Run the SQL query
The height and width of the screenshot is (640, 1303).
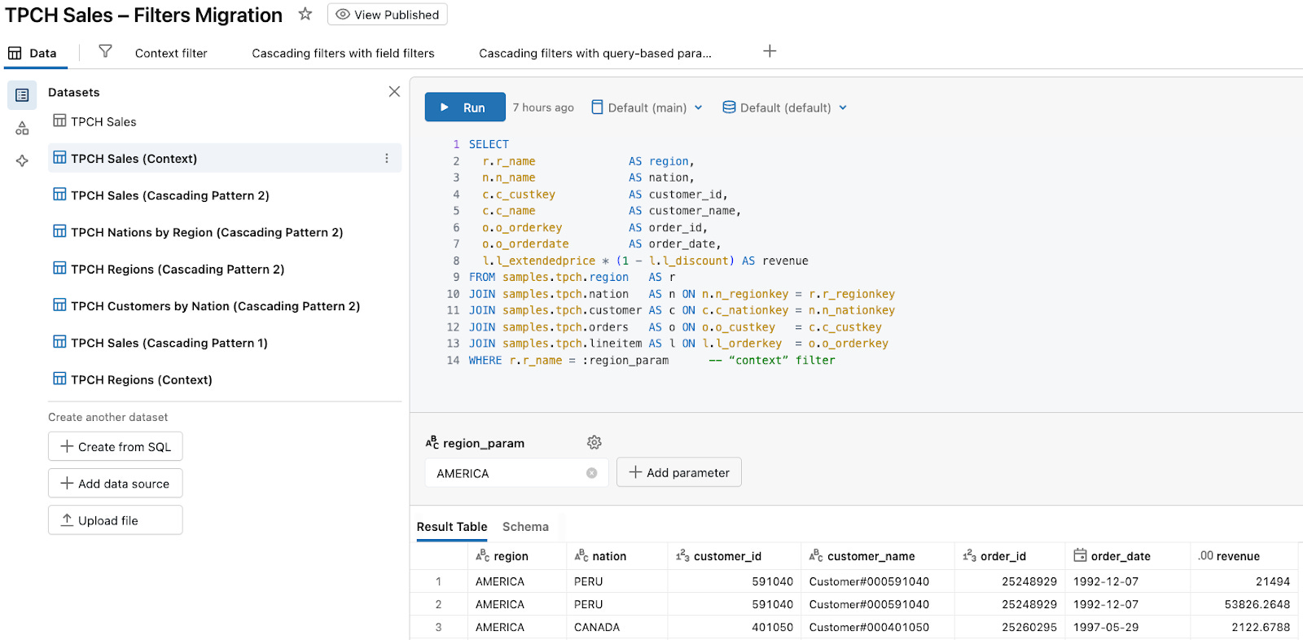click(x=465, y=107)
